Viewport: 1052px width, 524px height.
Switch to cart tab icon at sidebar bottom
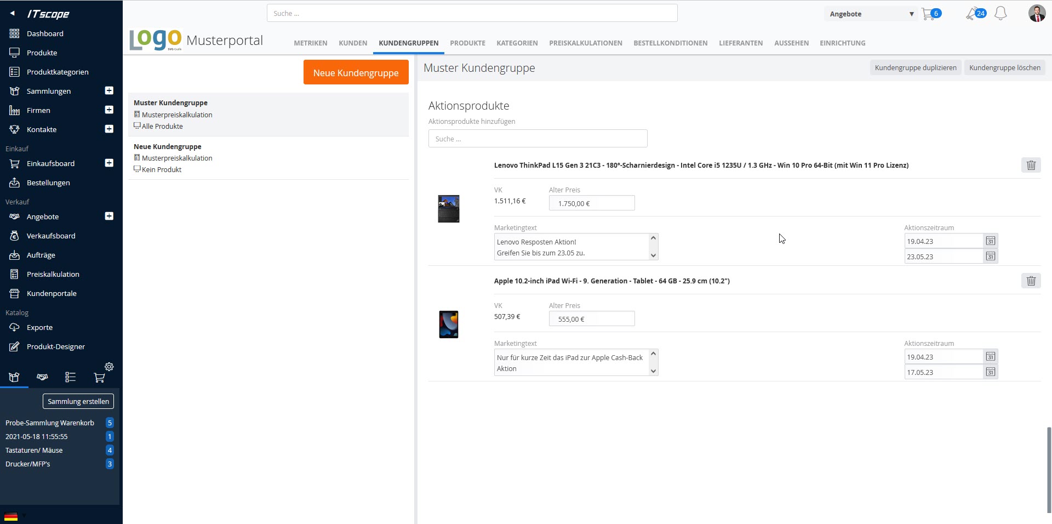99,377
